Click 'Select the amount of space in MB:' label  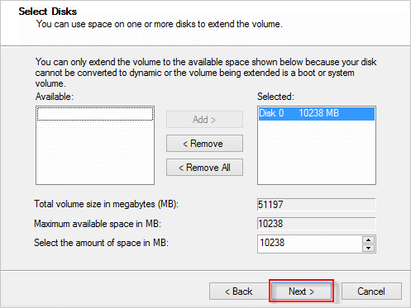(x=101, y=243)
